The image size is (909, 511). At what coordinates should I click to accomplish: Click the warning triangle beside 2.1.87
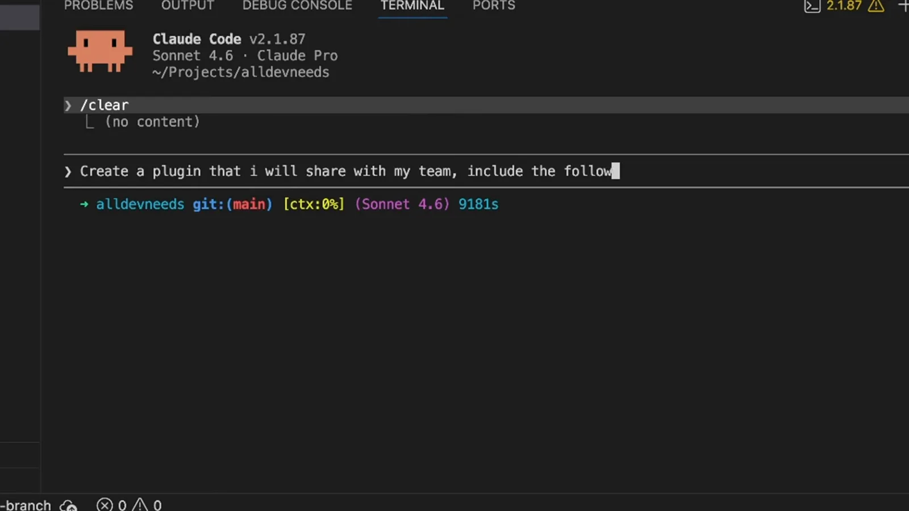pos(876,6)
